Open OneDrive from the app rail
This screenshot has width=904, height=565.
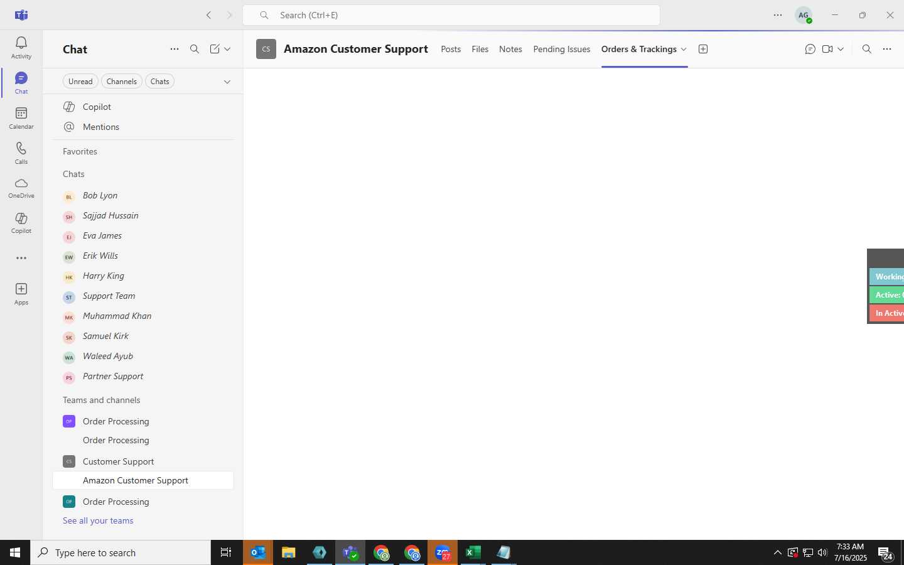(21, 188)
